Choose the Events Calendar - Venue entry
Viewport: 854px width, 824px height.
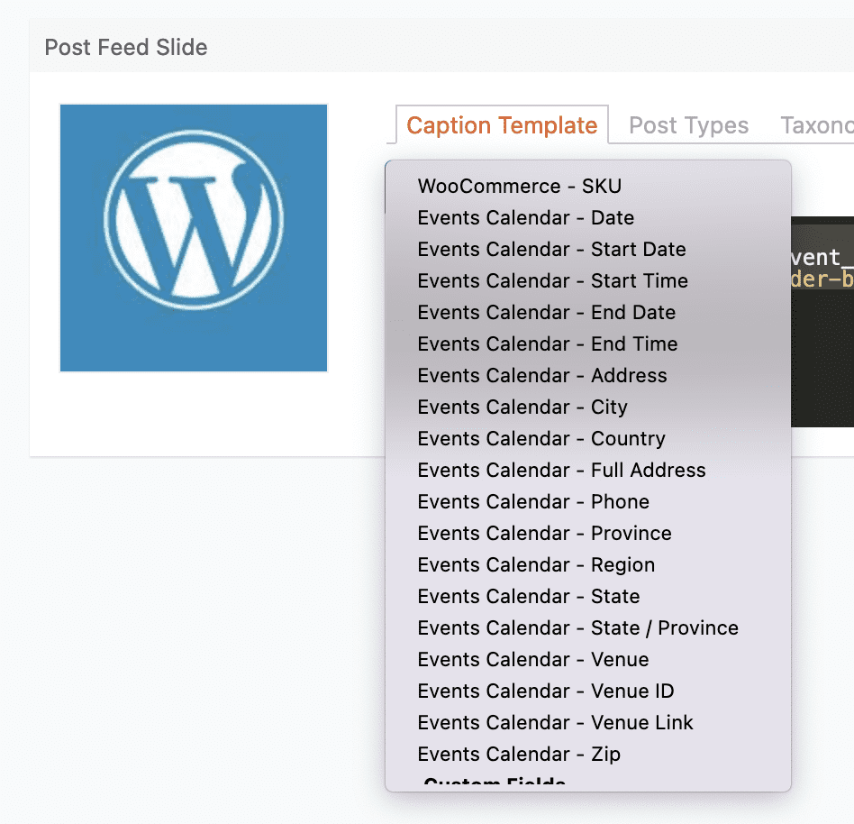(587, 661)
